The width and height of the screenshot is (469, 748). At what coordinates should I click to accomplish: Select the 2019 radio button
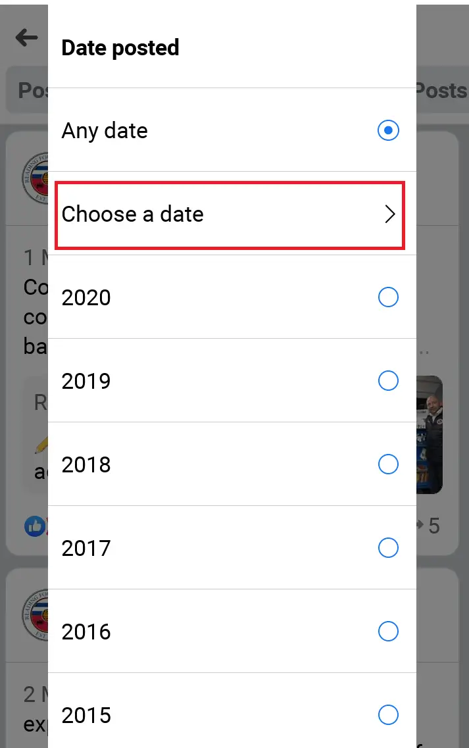click(x=389, y=381)
